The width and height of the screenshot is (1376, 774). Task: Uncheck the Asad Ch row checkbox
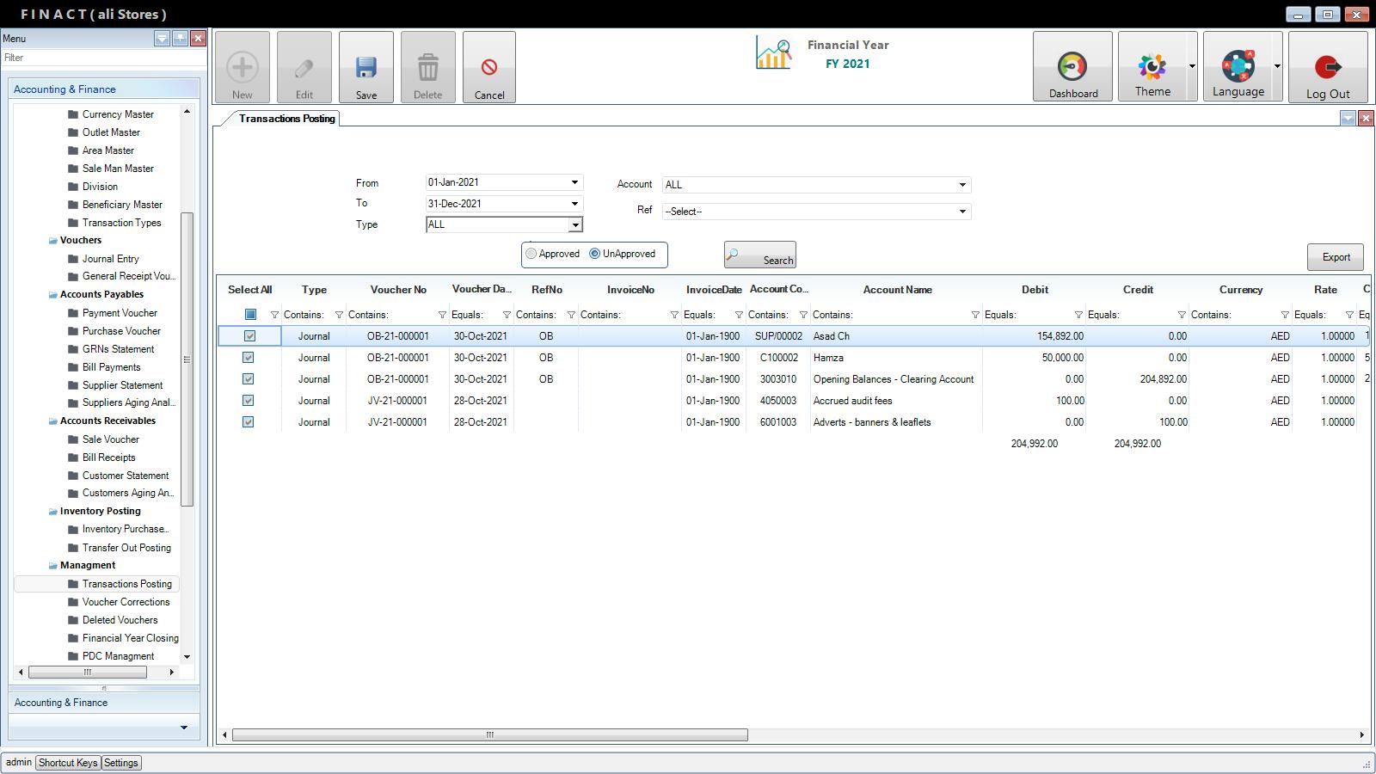249,336
